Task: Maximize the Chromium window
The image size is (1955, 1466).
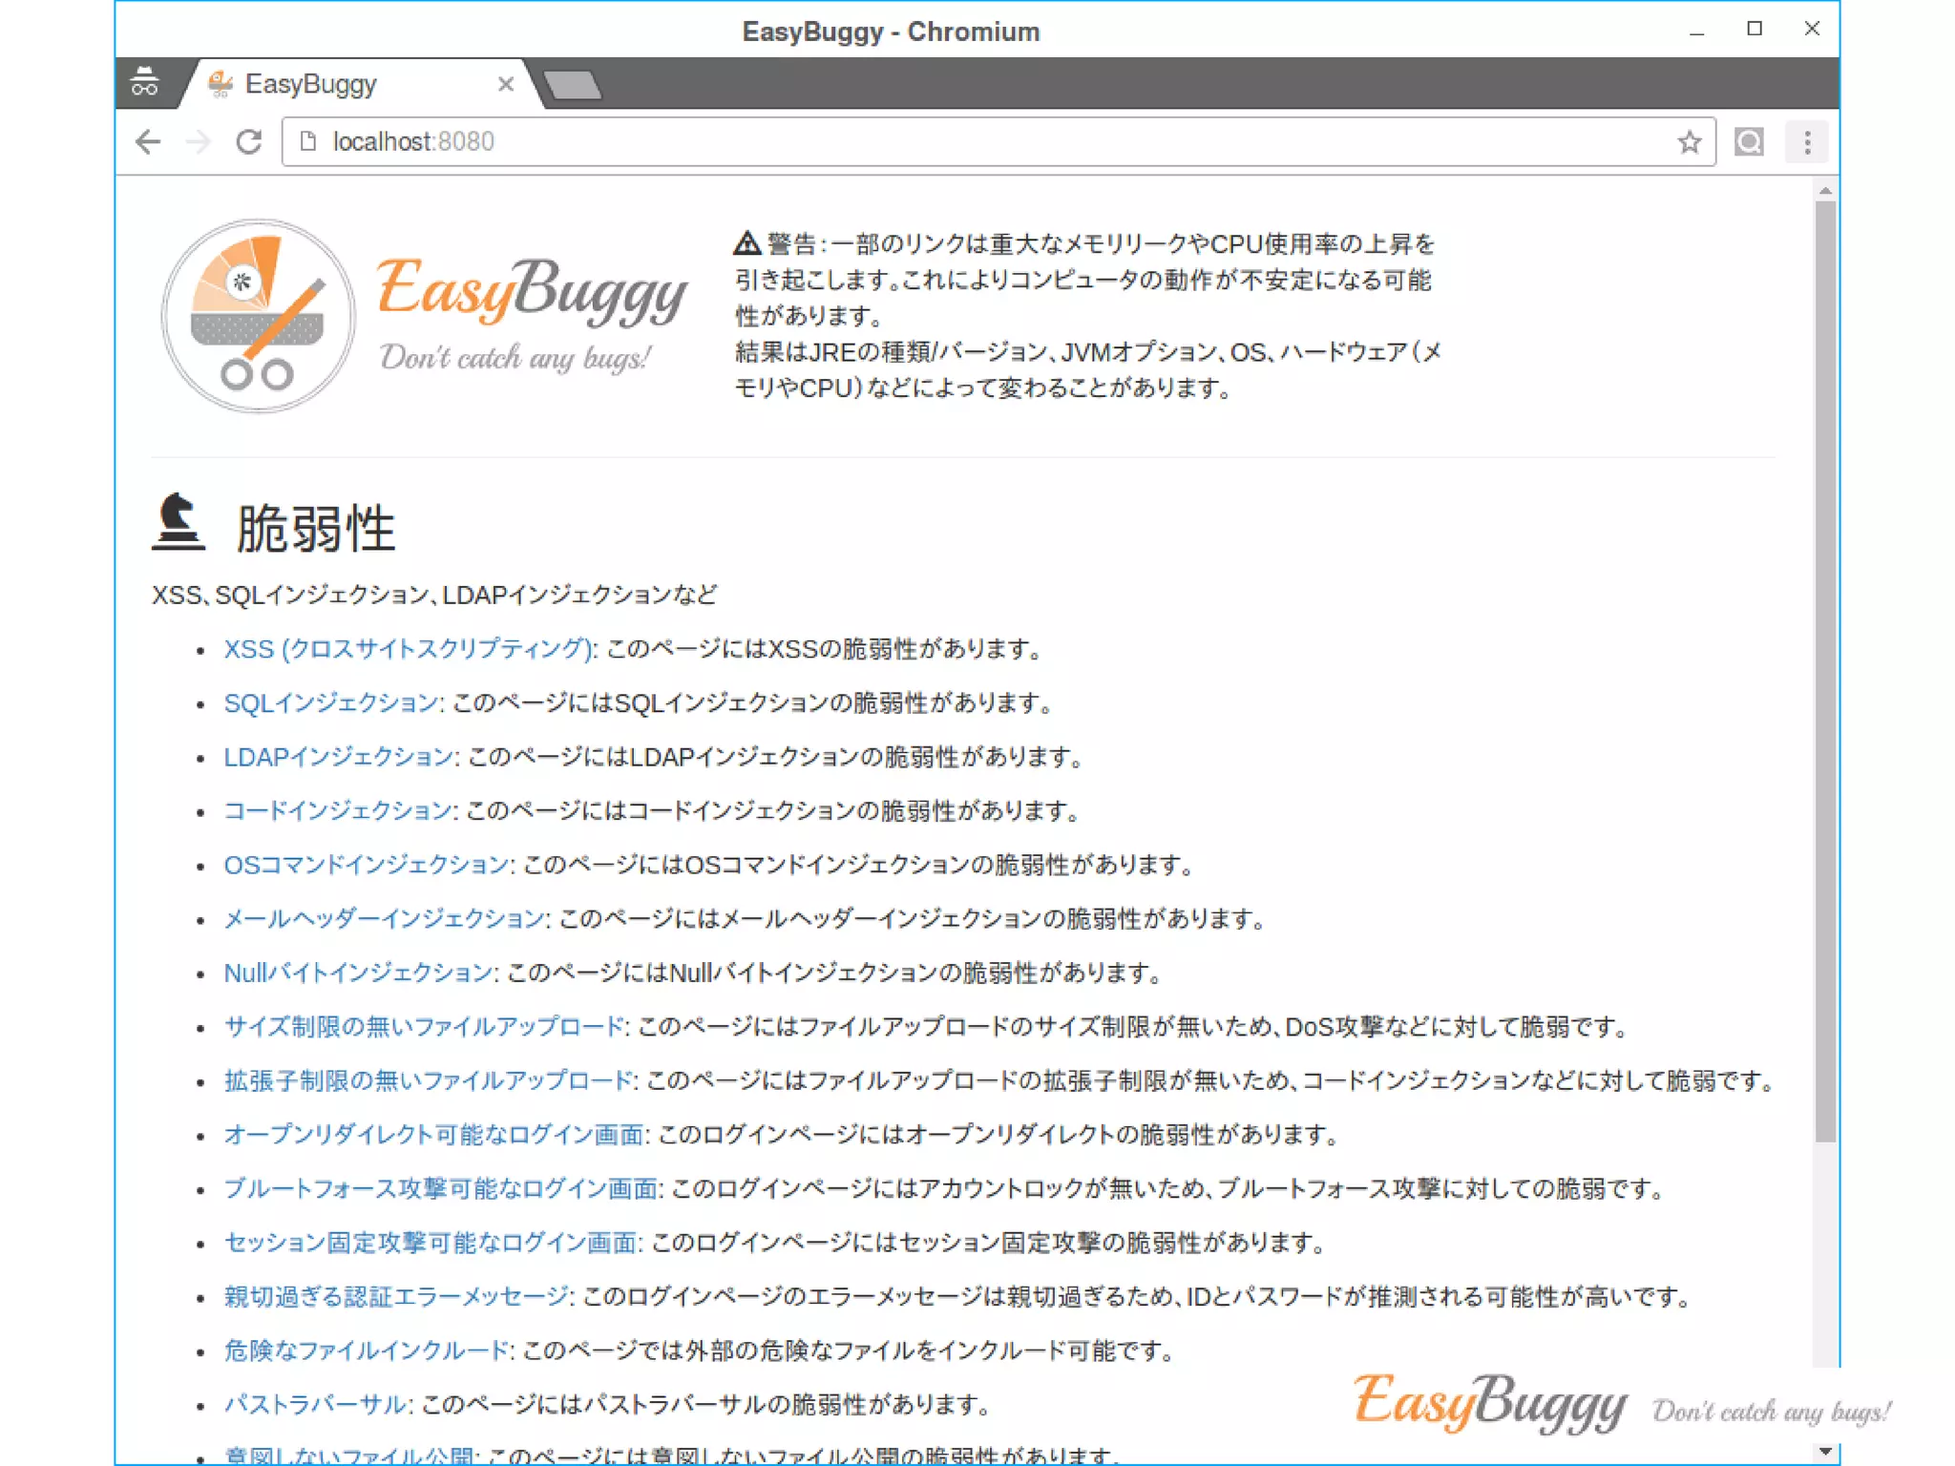Action: pos(1755,29)
